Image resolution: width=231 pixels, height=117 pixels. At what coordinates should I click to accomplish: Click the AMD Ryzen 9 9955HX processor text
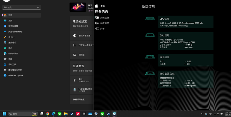[x=182, y=23]
